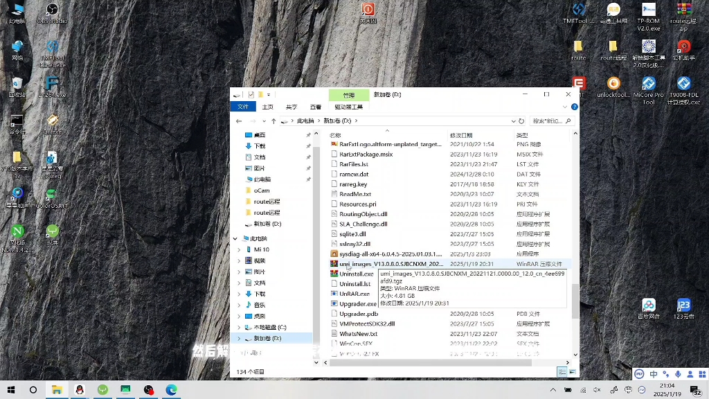
Task: Open QnI.exe desktop icon
Action: [x=52, y=124]
